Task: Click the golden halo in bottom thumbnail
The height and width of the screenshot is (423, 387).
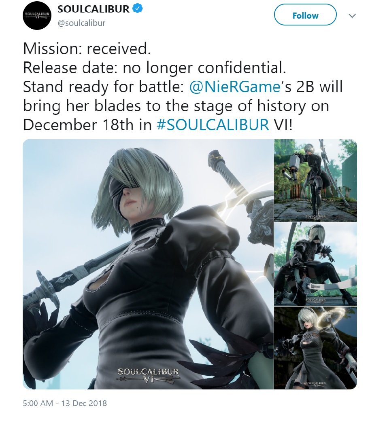Action: 334,318
